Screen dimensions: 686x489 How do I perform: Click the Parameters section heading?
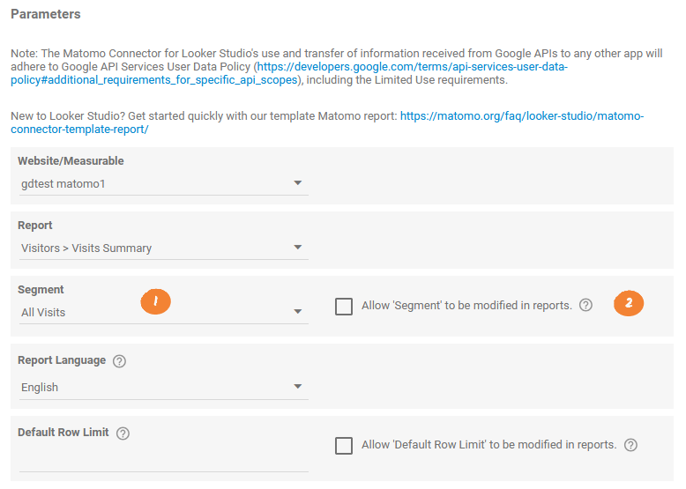click(46, 14)
